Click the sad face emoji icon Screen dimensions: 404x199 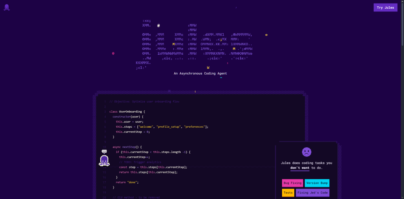point(306,152)
